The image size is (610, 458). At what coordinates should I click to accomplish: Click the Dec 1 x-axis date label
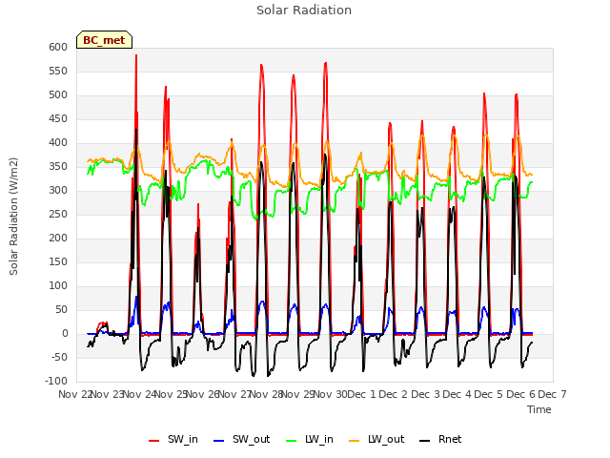click(x=361, y=394)
